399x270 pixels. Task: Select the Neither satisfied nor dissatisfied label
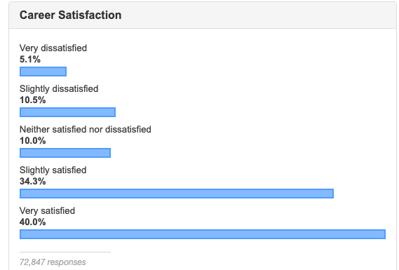[x=86, y=130]
